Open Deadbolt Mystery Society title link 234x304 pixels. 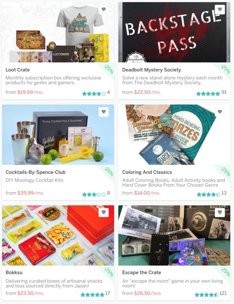pos(152,70)
